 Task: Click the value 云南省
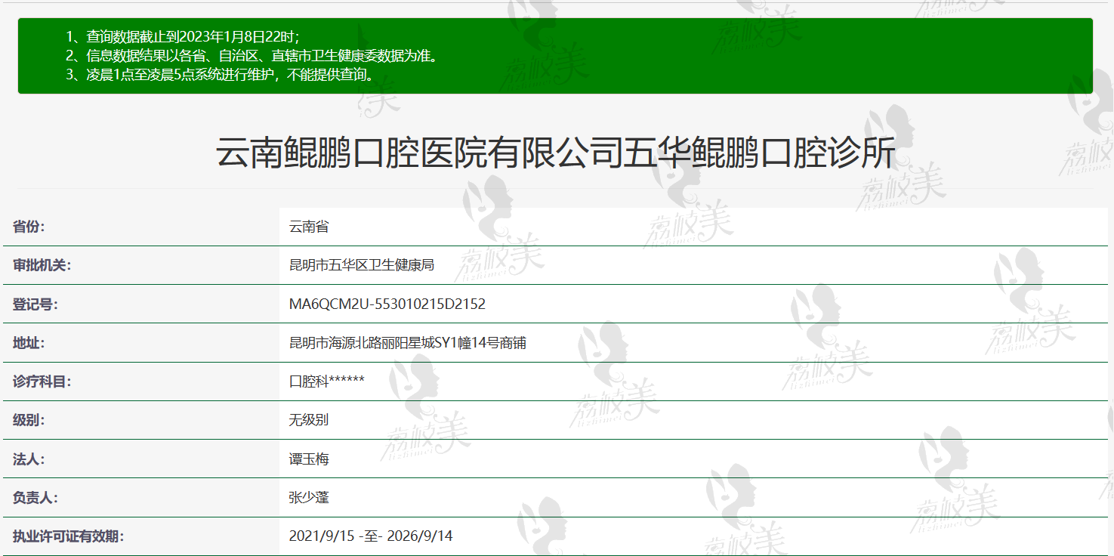point(309,226)
